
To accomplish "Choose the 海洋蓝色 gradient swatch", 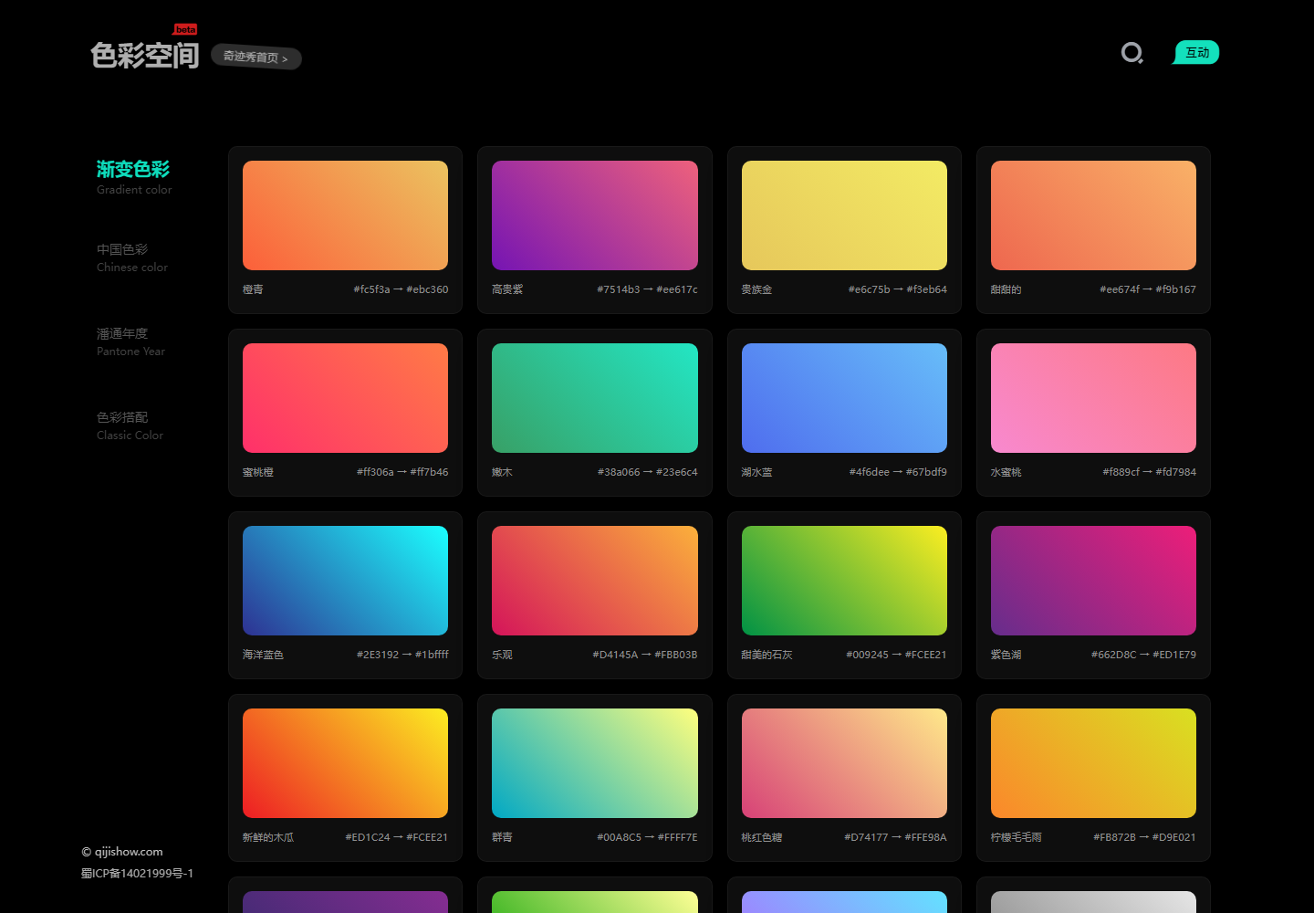I will coord(345,581).
